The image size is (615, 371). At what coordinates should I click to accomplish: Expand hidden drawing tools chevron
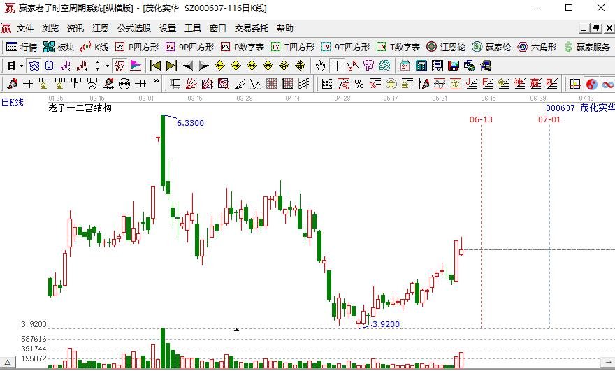(x=156, y=82)
